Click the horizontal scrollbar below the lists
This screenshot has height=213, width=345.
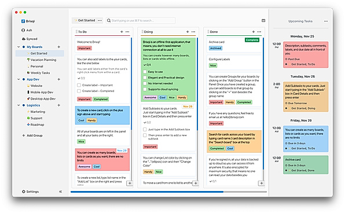click(168, 192)
